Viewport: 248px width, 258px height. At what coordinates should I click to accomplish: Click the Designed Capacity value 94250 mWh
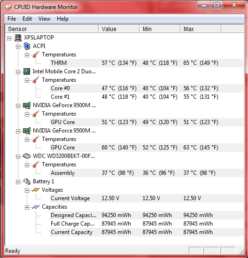pyautogui.click(x=116, y=215)
